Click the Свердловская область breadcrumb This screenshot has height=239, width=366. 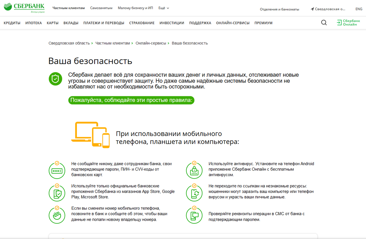pyautogui.click(x=69, y=43)
